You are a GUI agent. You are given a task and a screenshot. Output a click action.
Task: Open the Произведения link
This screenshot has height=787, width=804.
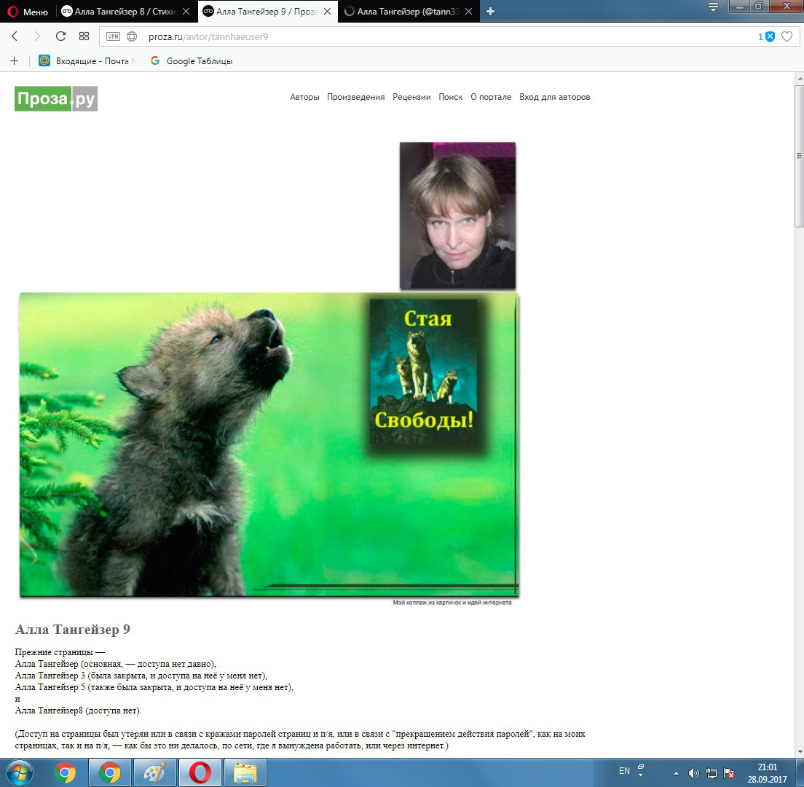click(x=355, y=97)
